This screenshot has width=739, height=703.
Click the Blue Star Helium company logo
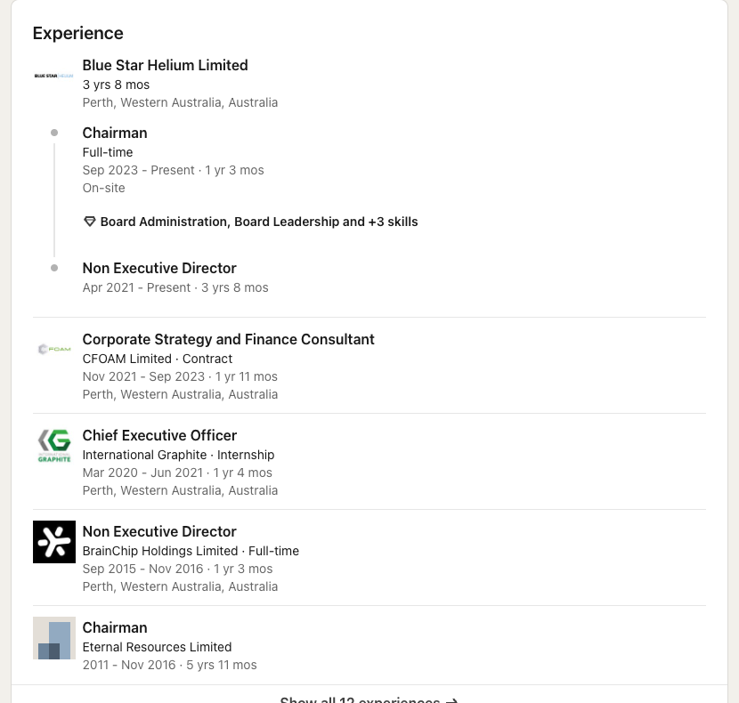coord(53,76)
